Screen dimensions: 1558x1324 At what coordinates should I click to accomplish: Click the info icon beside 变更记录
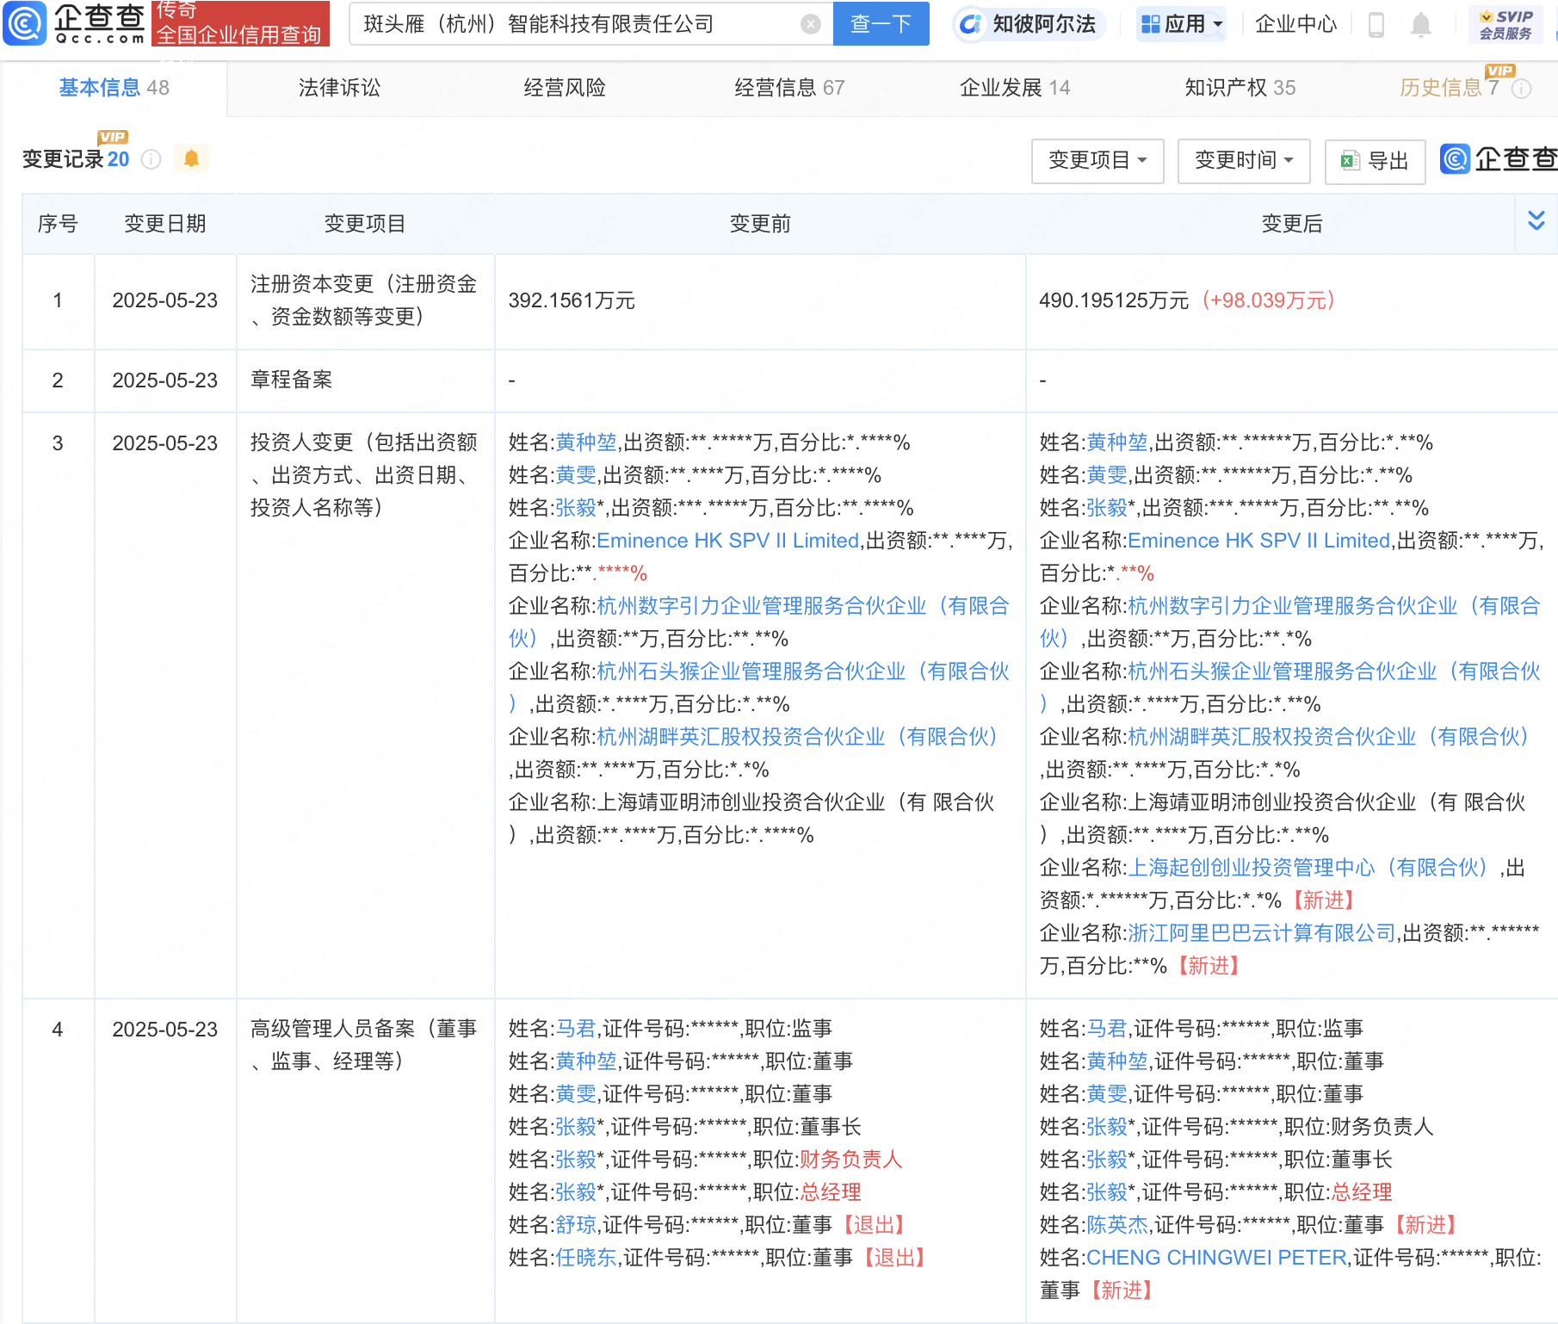[151, 159]
